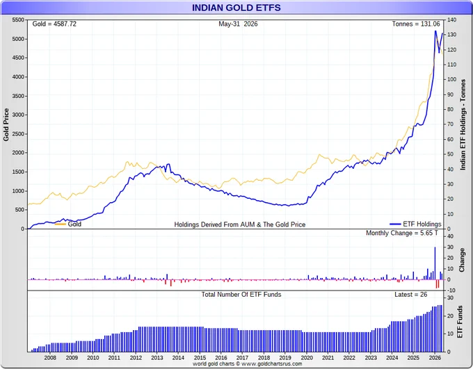Click the 120 tick on tonnes axis

(x=451, y=50)
